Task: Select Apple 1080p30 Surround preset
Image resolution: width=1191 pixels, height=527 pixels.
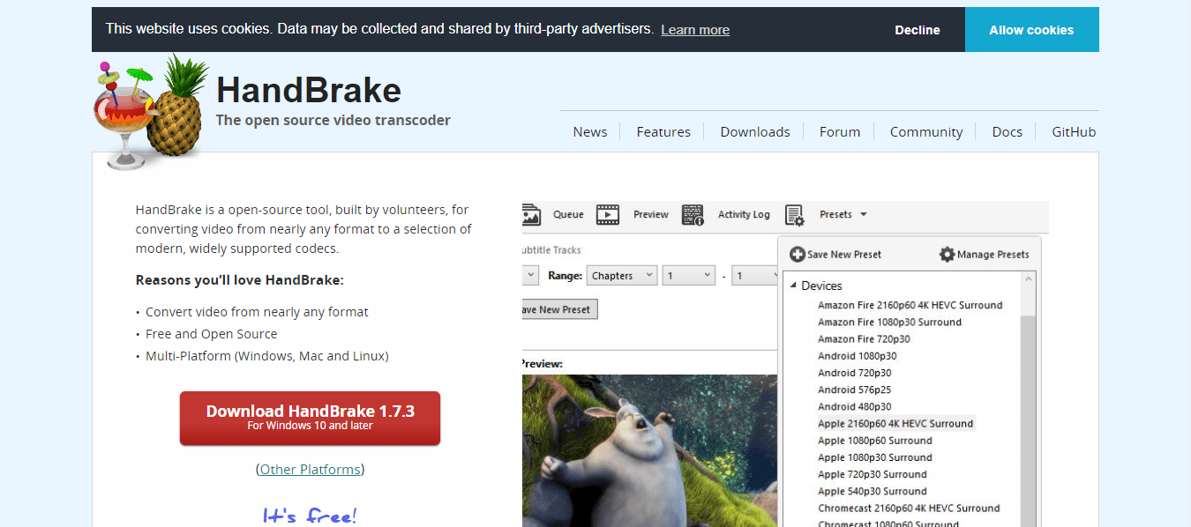Action: (874, 457)
